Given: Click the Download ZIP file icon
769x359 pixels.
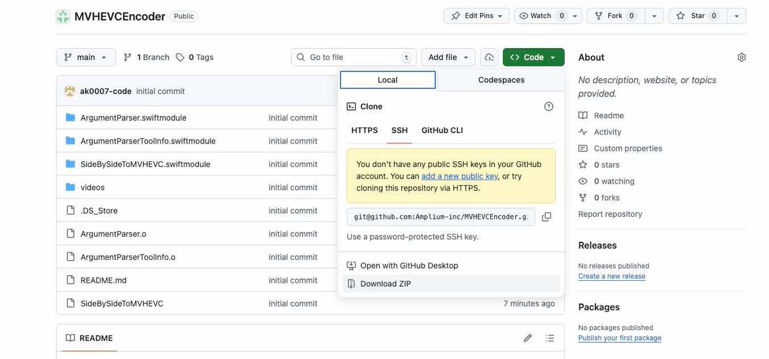Looking at the screenshot, I should coord(351,283).
